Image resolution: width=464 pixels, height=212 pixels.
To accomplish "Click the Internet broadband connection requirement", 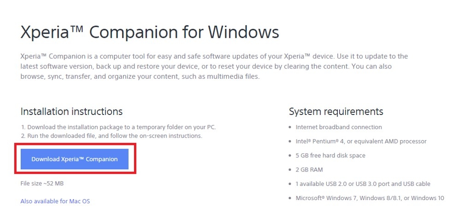I will 339,127.
